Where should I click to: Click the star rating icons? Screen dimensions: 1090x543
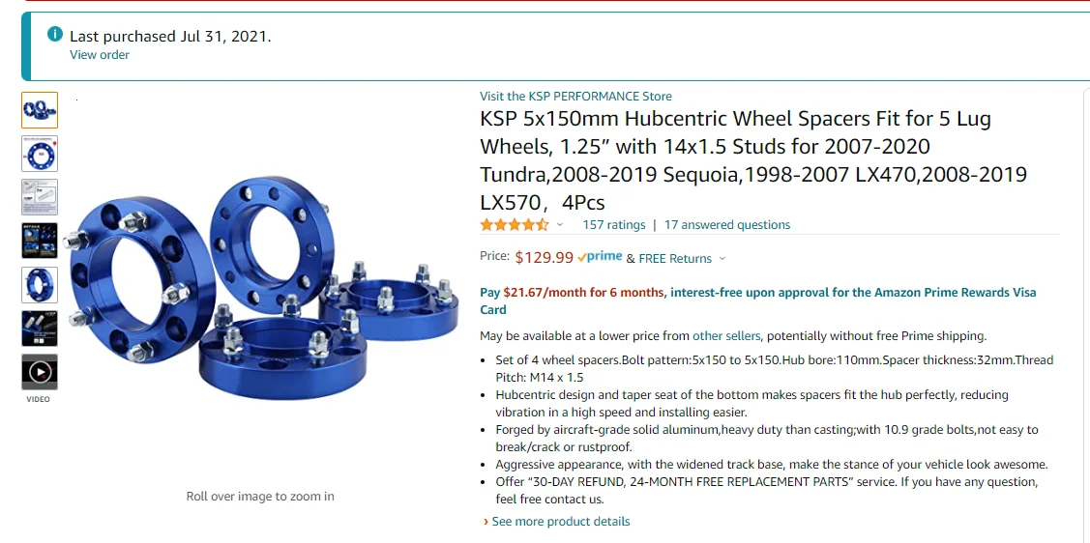point(515,224)
